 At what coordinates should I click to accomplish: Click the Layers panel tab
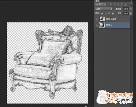(98, 1)
